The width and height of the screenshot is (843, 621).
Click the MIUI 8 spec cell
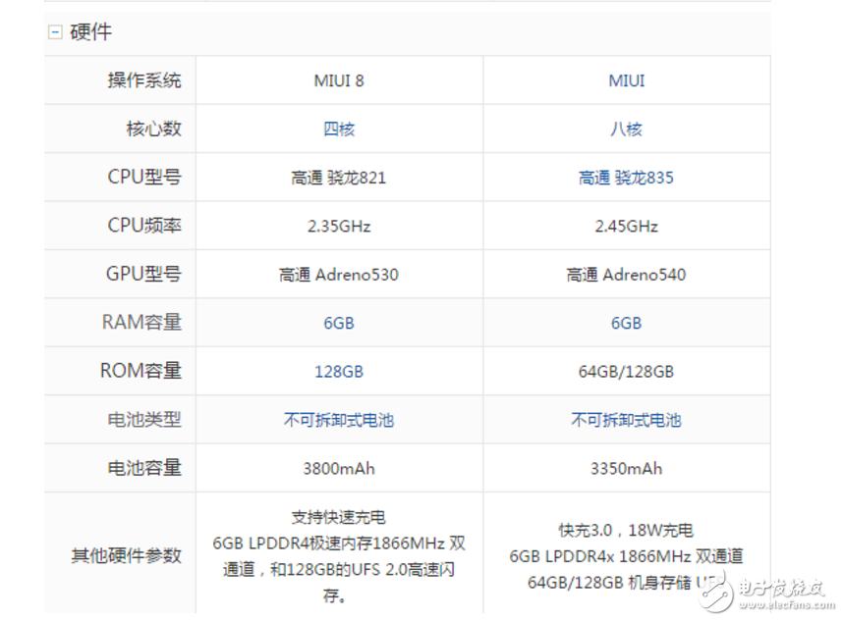(339, 79)
